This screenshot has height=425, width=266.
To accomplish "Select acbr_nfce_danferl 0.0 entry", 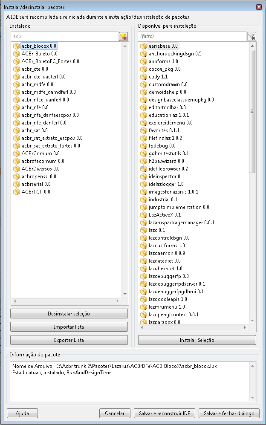I will (45, 100).
